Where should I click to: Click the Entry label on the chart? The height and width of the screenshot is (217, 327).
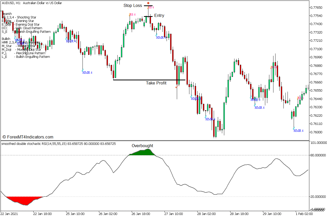coord(159,15)
